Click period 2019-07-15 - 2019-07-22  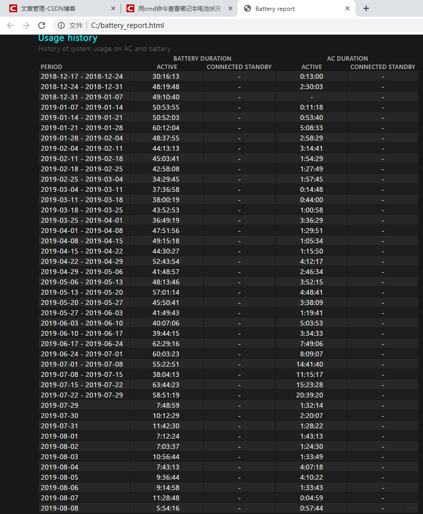click(82, 385)
